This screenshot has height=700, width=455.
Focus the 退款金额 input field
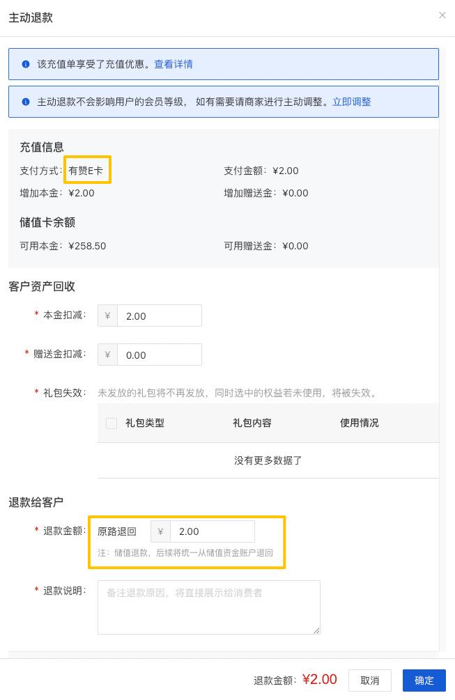pos(212,531)
